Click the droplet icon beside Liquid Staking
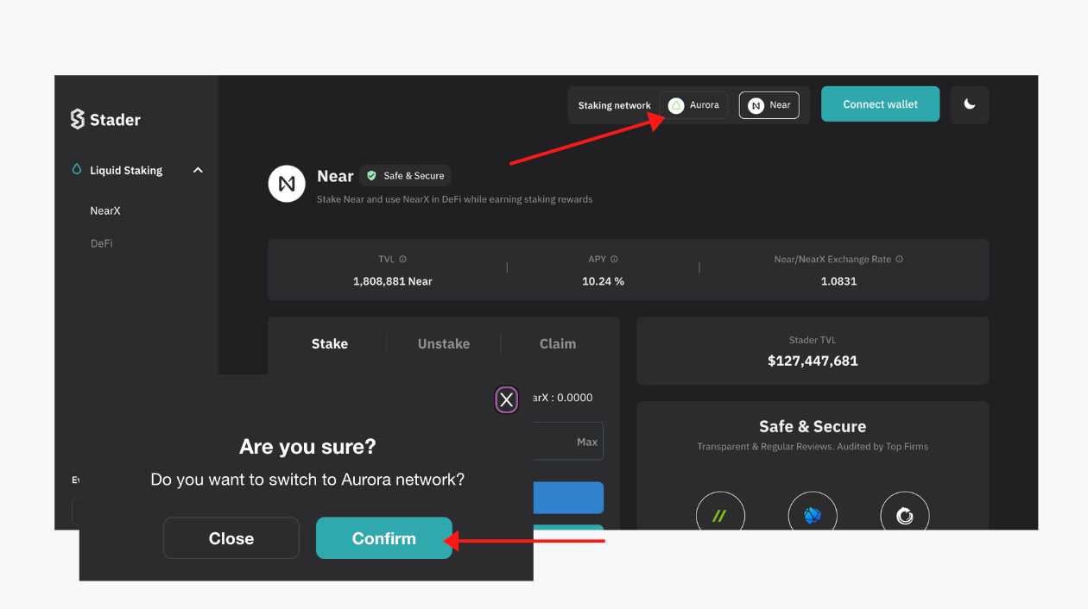1088x609 pixels. coord(77,170)
